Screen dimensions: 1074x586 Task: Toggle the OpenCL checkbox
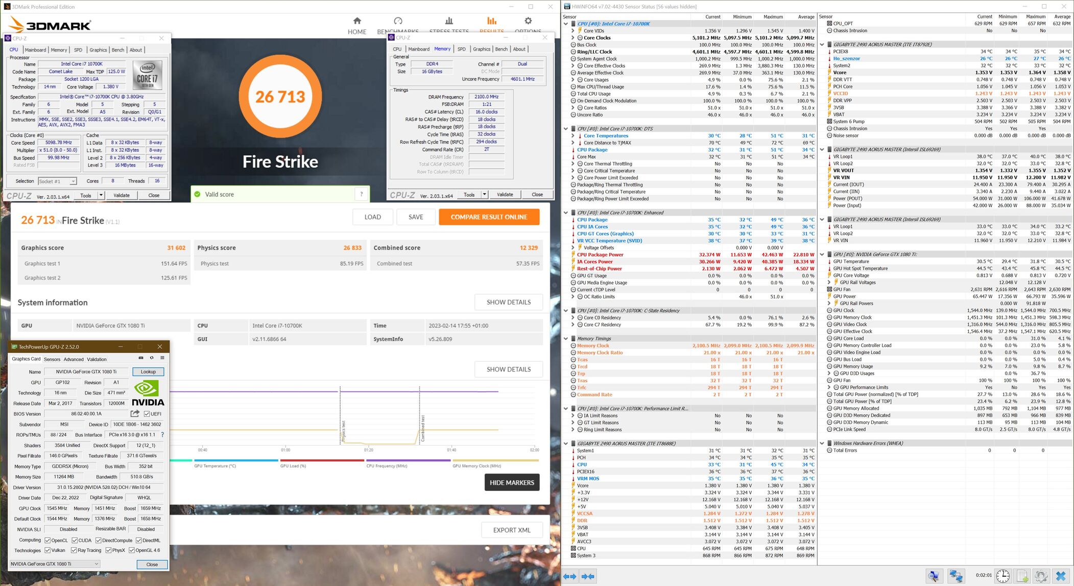47,540
